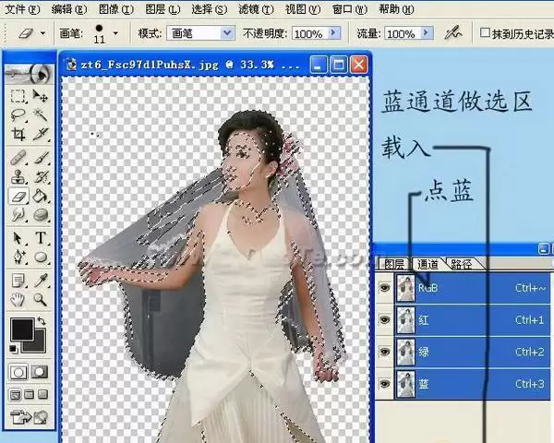Hide the RGB channel eye icon
Image resolution: width=554 pixels, height=443 pixels.
pos(384,288)
